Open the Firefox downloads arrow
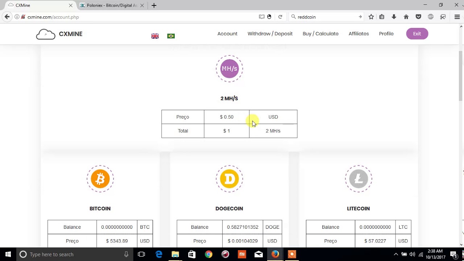This screenshot has width=464, height=261. 394,17
